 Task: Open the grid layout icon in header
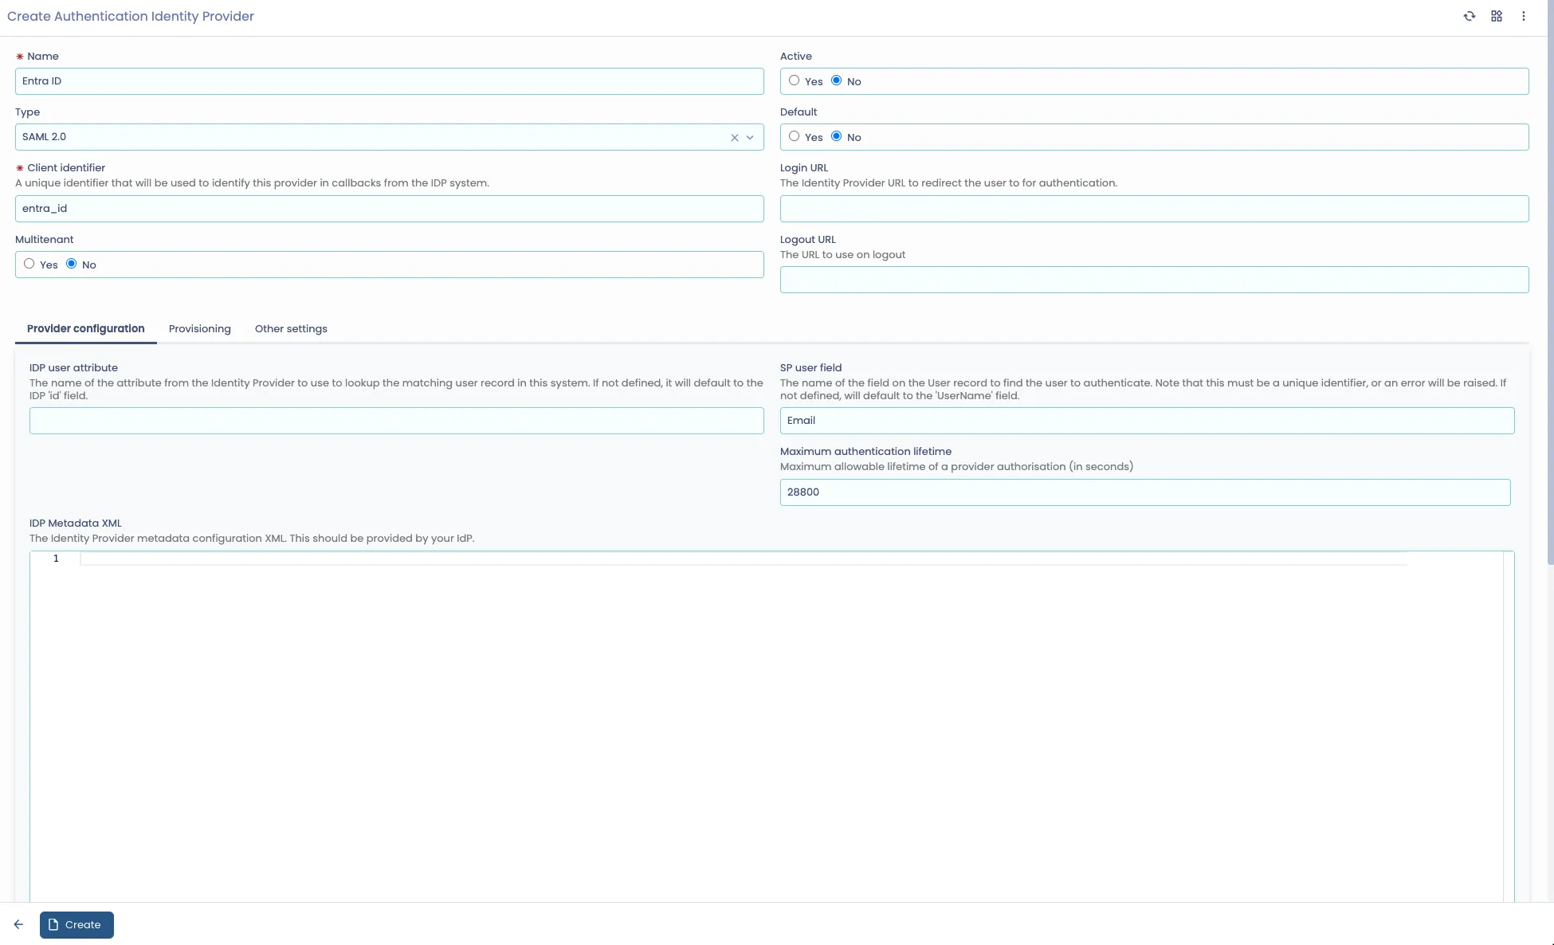(x=1497, y=16)
